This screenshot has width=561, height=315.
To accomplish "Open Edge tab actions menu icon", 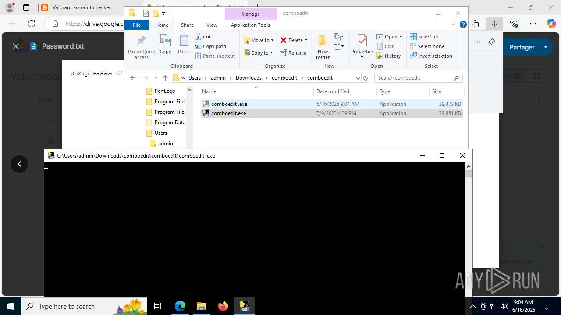I will 26,7.
